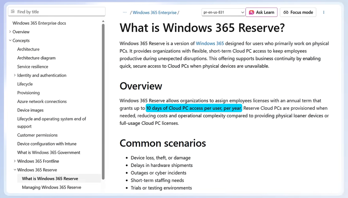Open the Service resilience article
Viewport: 348px width, 198px height.
[x=33, y=67]
